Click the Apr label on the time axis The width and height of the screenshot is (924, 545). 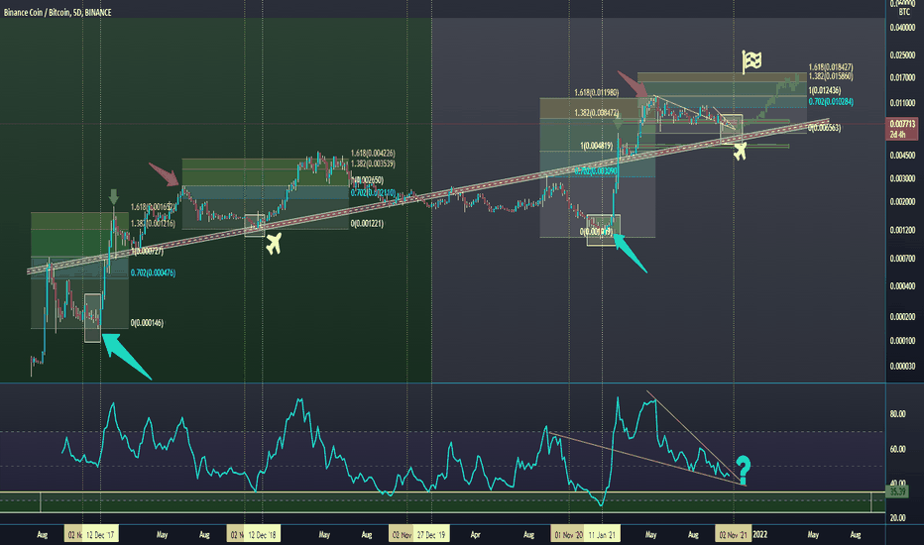click(x=475, y=534)
